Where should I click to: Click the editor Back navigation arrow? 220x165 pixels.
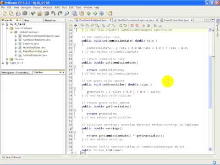(71, 26)
